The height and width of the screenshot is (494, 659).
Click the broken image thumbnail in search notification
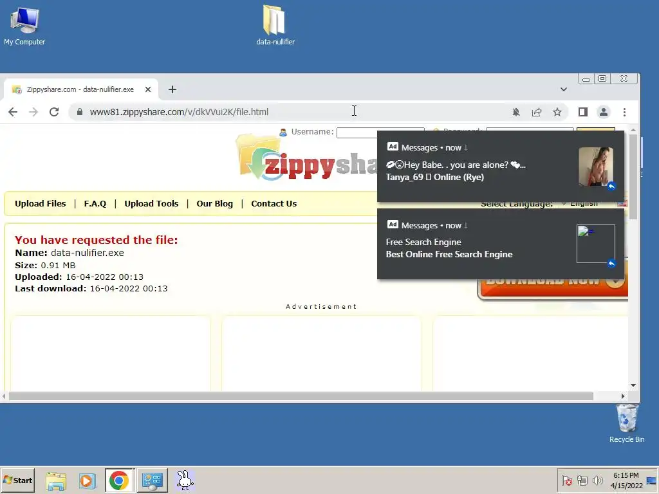coord(595,244)
